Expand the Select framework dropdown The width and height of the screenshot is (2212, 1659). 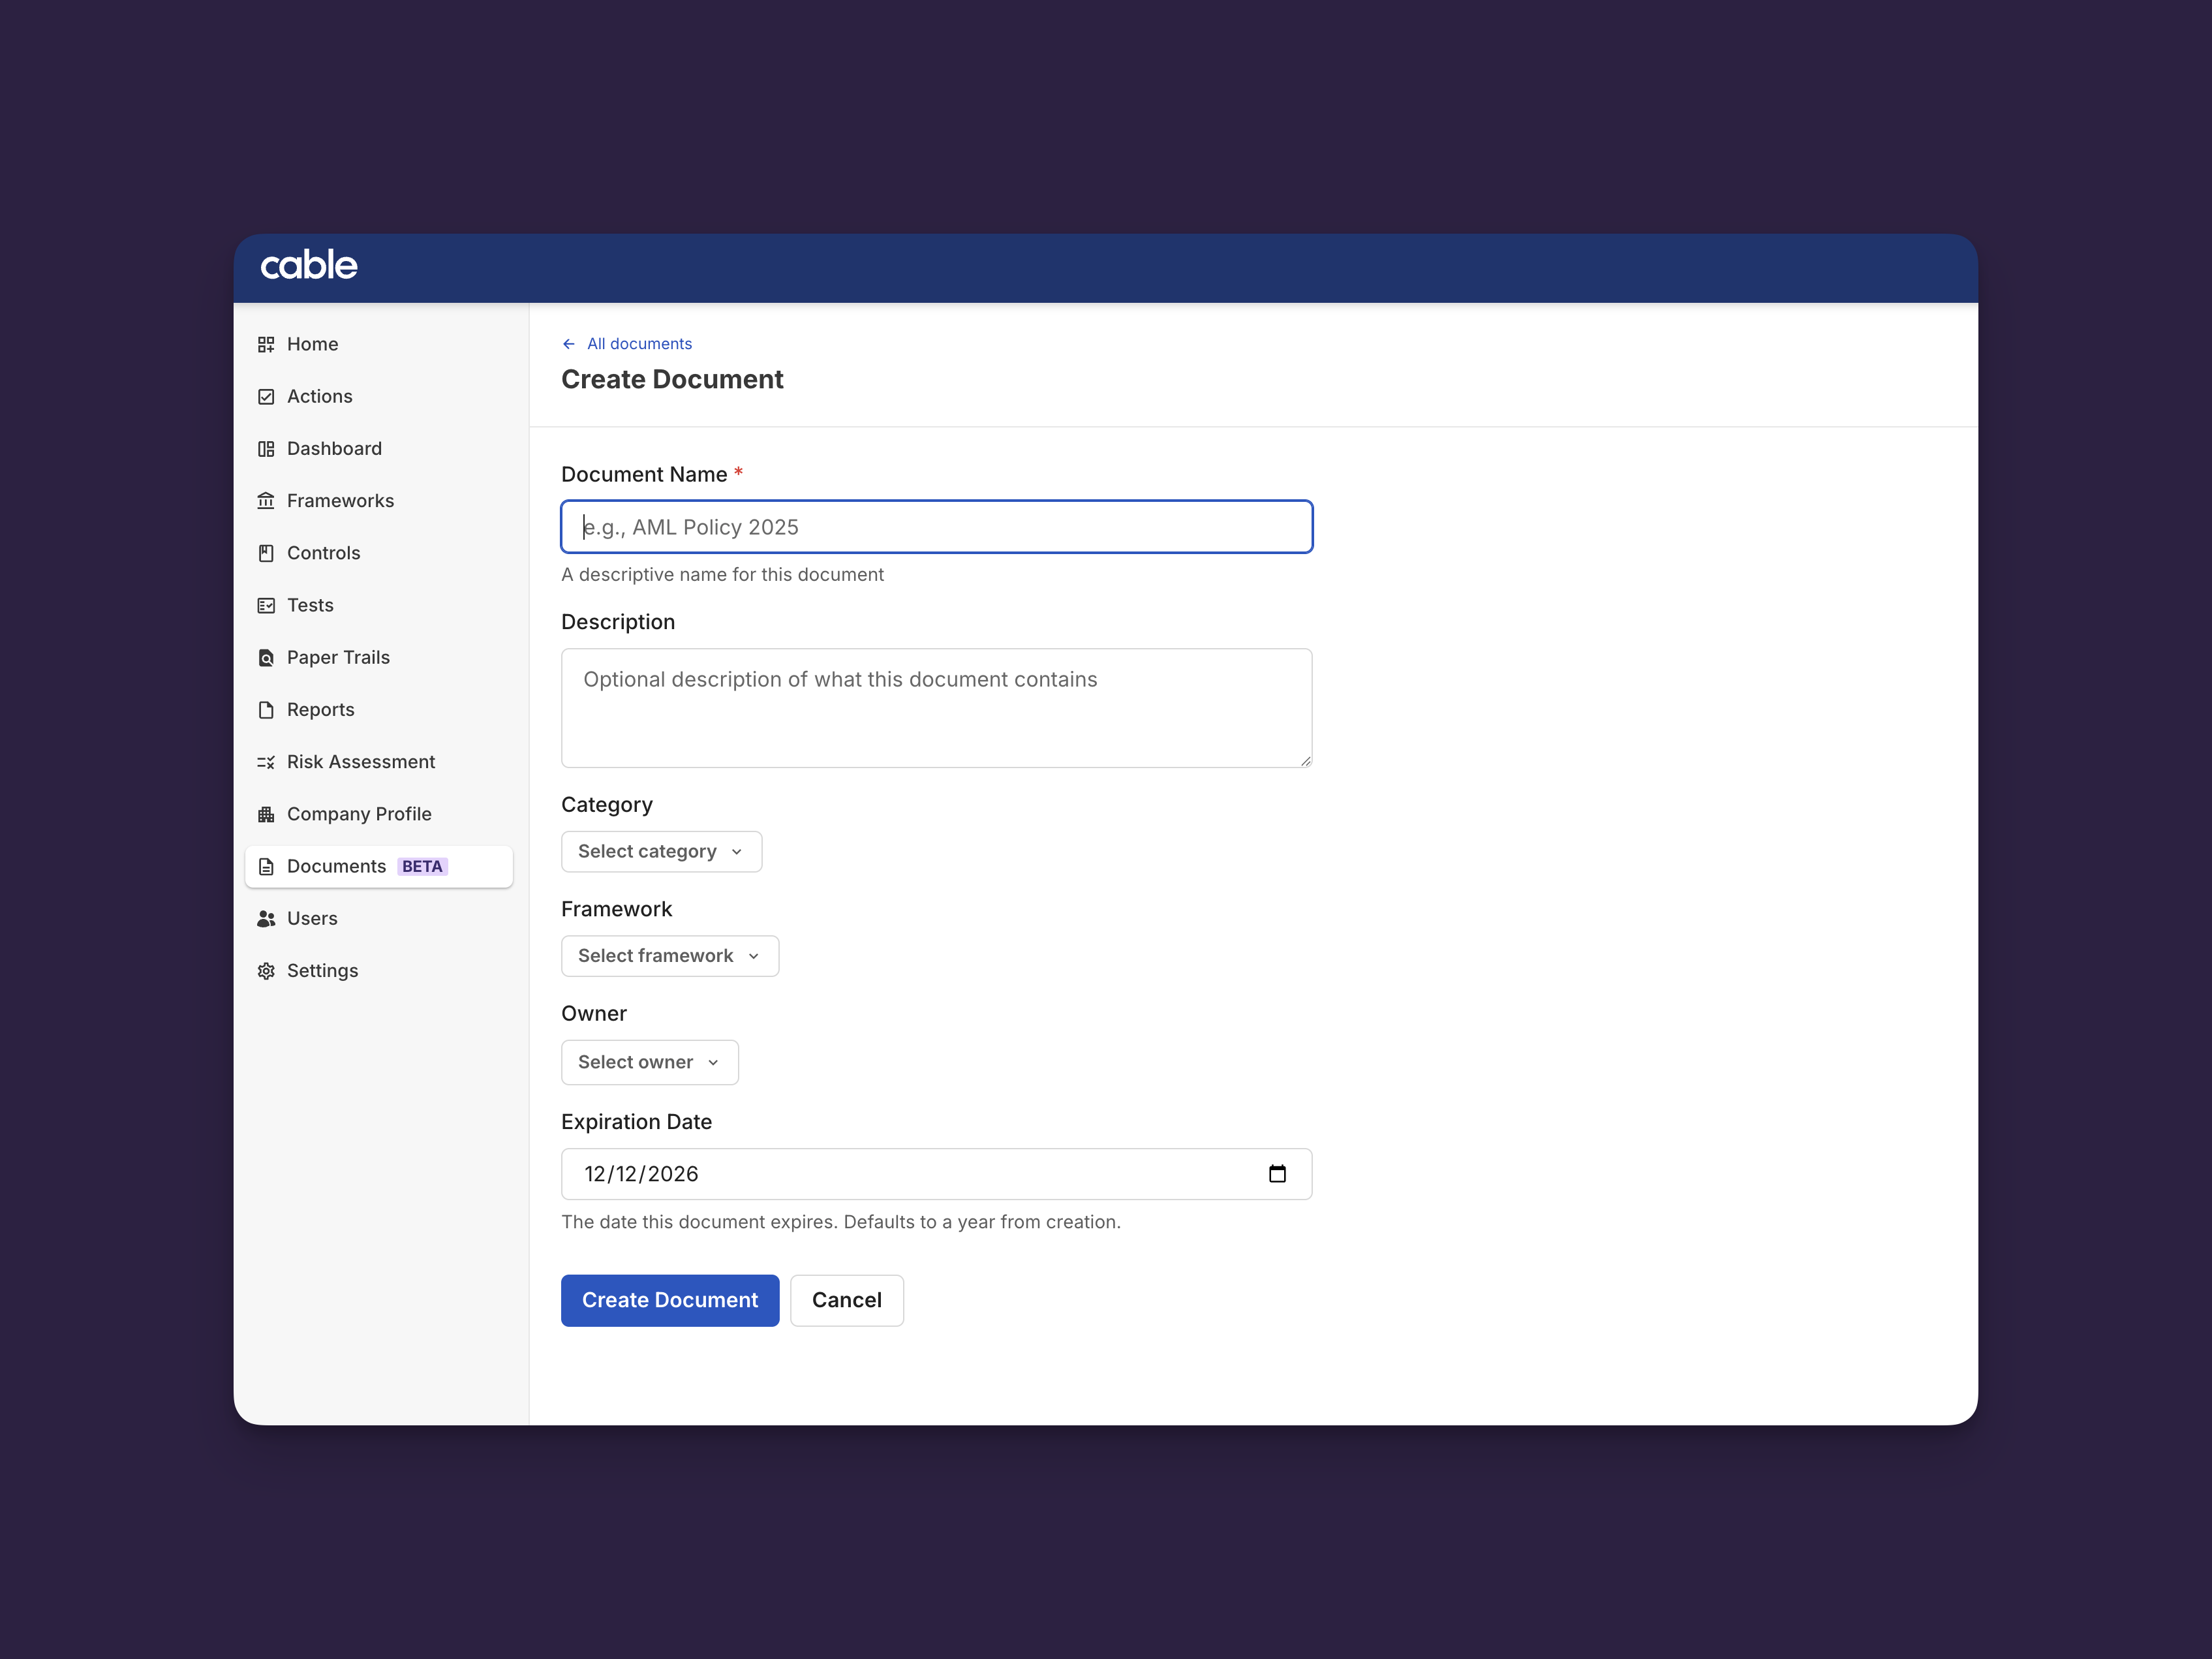tap(669, 956)
